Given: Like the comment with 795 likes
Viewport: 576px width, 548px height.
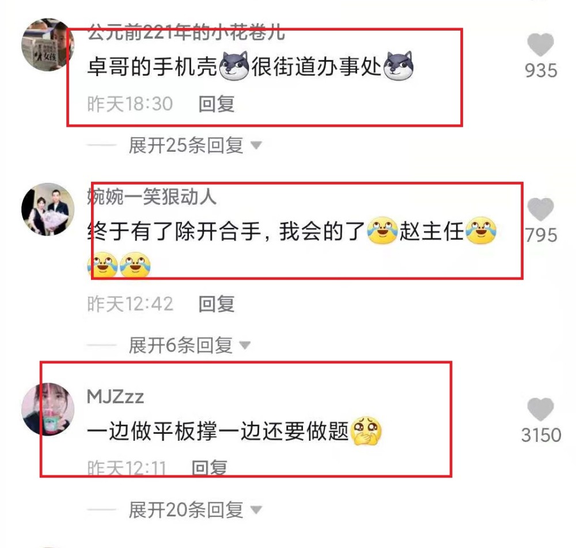Looking at the screenshot, I should pyautogui.click(x=540, y=209).
